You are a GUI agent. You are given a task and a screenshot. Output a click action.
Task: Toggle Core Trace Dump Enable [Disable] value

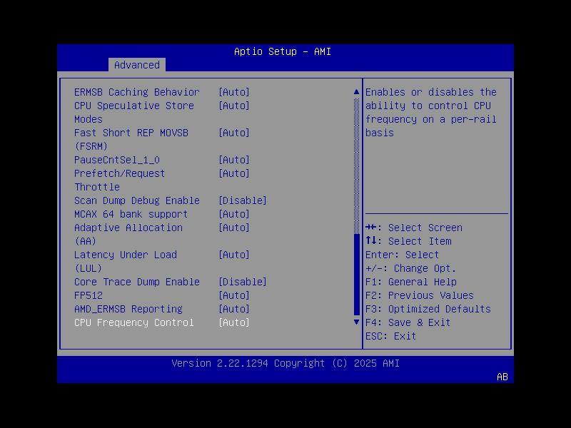coord(243,282)
